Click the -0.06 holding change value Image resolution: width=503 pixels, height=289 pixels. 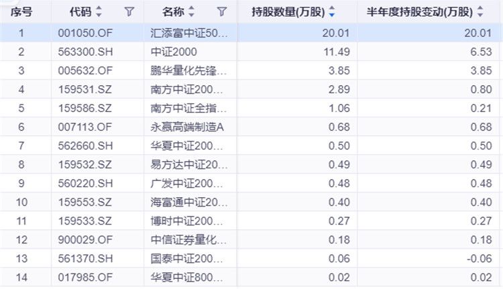click(479, 258)
